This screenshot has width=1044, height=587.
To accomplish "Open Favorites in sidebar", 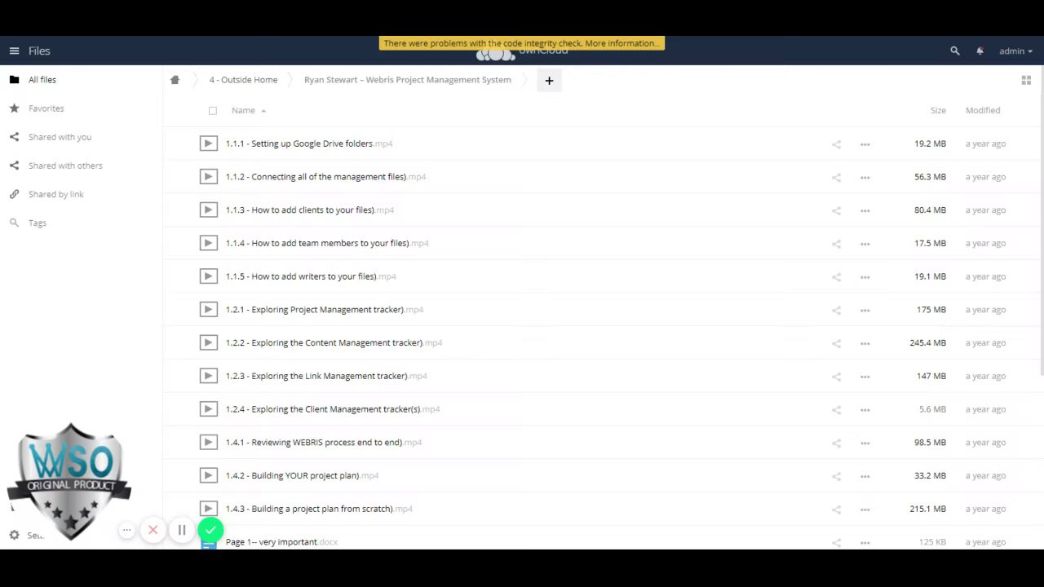I will coord(46,108).
